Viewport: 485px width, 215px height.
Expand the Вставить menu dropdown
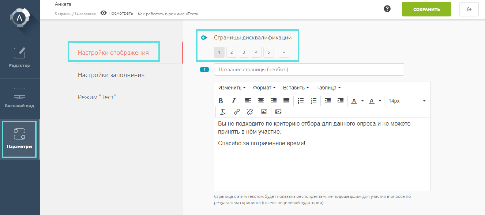(296, 88)
